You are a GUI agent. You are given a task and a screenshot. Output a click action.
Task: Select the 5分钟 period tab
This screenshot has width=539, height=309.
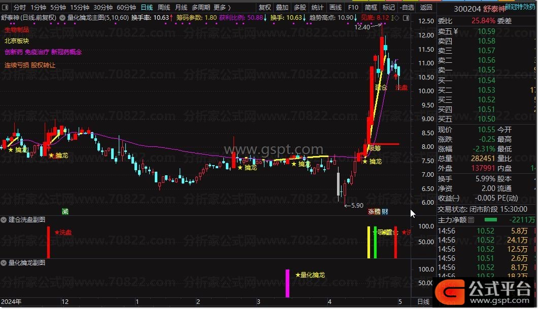(58, 7)
